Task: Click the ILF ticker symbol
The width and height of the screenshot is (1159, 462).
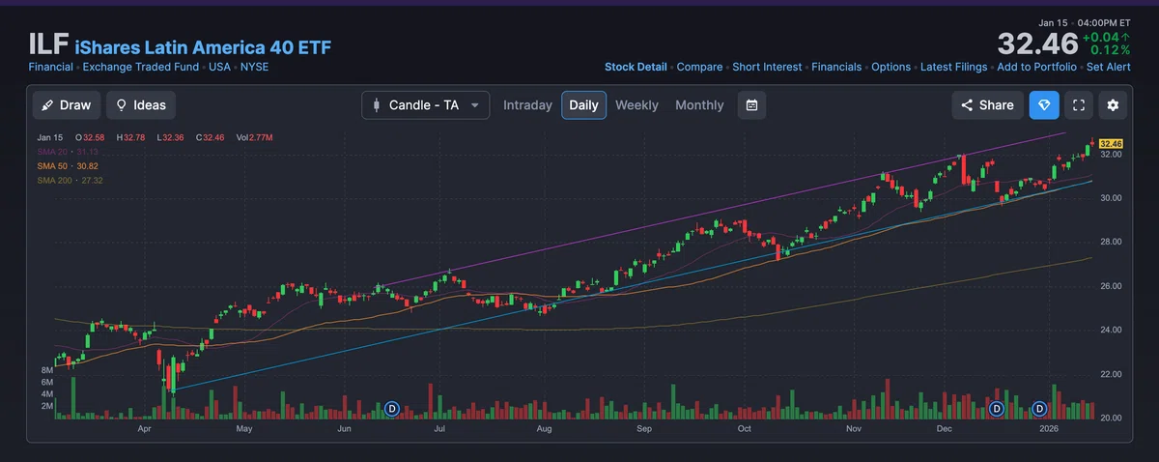Action: click(48, 44)
